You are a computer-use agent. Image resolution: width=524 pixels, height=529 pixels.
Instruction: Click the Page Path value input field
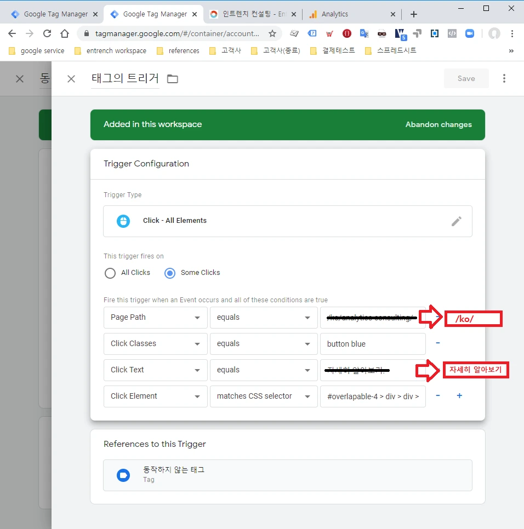373,318
